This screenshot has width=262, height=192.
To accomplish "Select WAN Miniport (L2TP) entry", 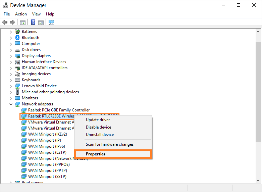I will 47,152.
